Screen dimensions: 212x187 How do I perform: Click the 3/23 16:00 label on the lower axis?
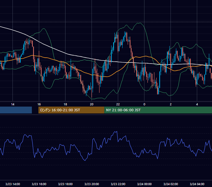tap(39, 184)
